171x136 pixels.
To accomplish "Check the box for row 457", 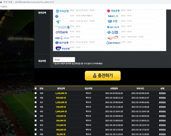I will [36, 102].
